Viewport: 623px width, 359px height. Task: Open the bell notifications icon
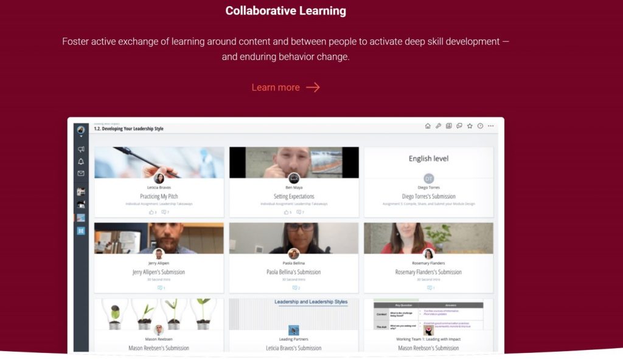point(81,162)
